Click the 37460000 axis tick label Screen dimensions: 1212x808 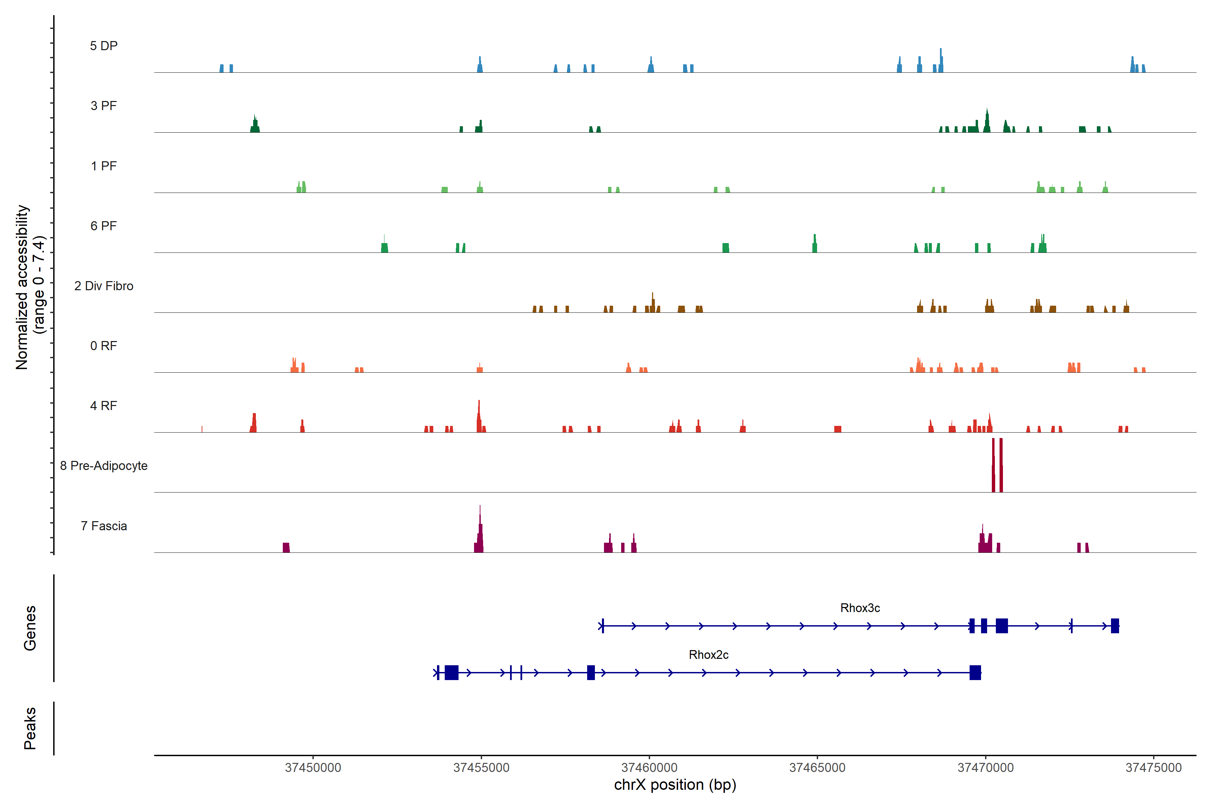(649, 768)
